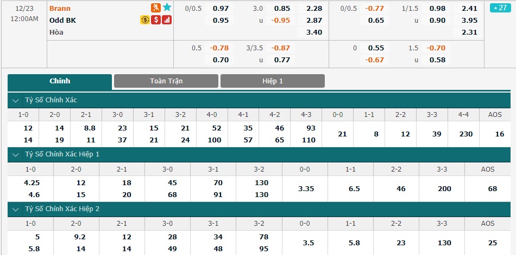Collapse extra markets with the 27 badge
Screen dimensions: 516x255
[x=500, y=8]
